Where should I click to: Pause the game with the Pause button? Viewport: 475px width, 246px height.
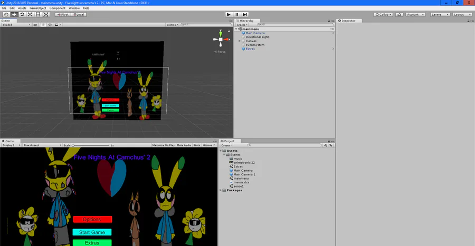coord(237,15)
